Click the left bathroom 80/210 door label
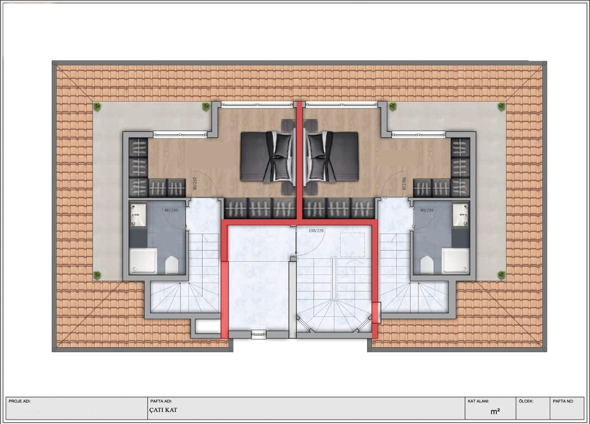Viewport: 590px width, 424px height. click(x=172, y=210)
